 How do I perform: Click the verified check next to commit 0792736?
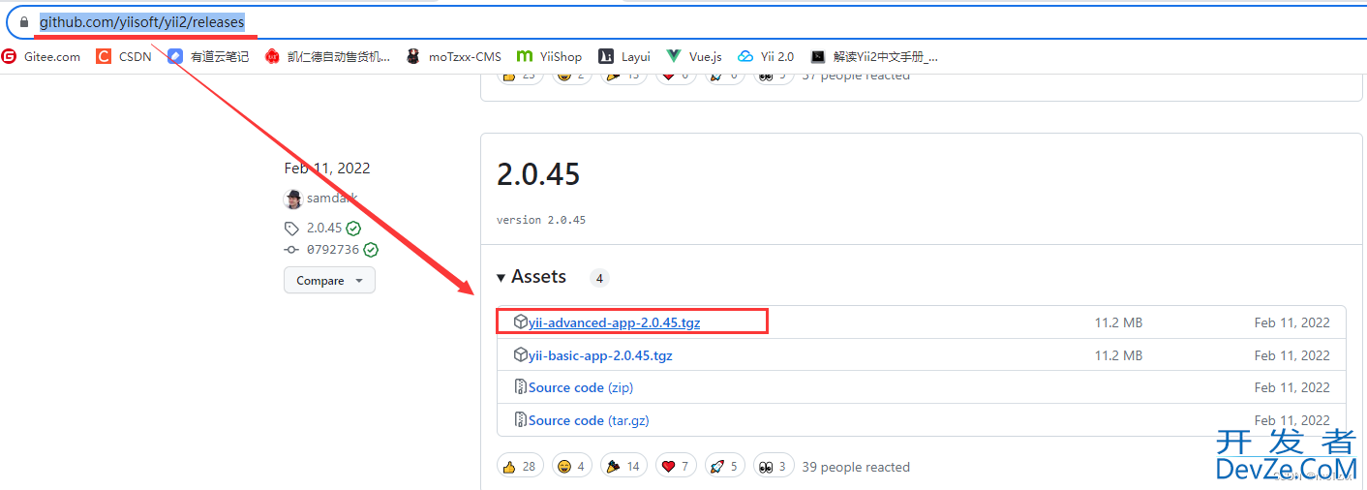click(x=371, y=250)
